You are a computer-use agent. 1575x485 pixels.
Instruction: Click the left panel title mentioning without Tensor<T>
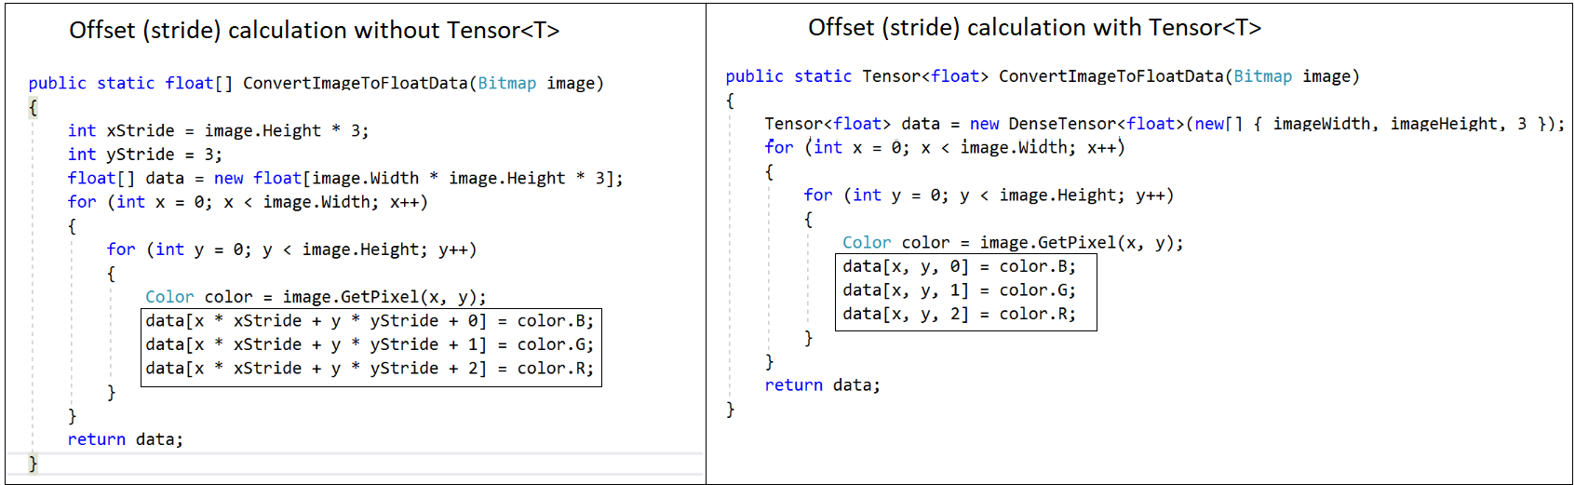pos(315,31)
